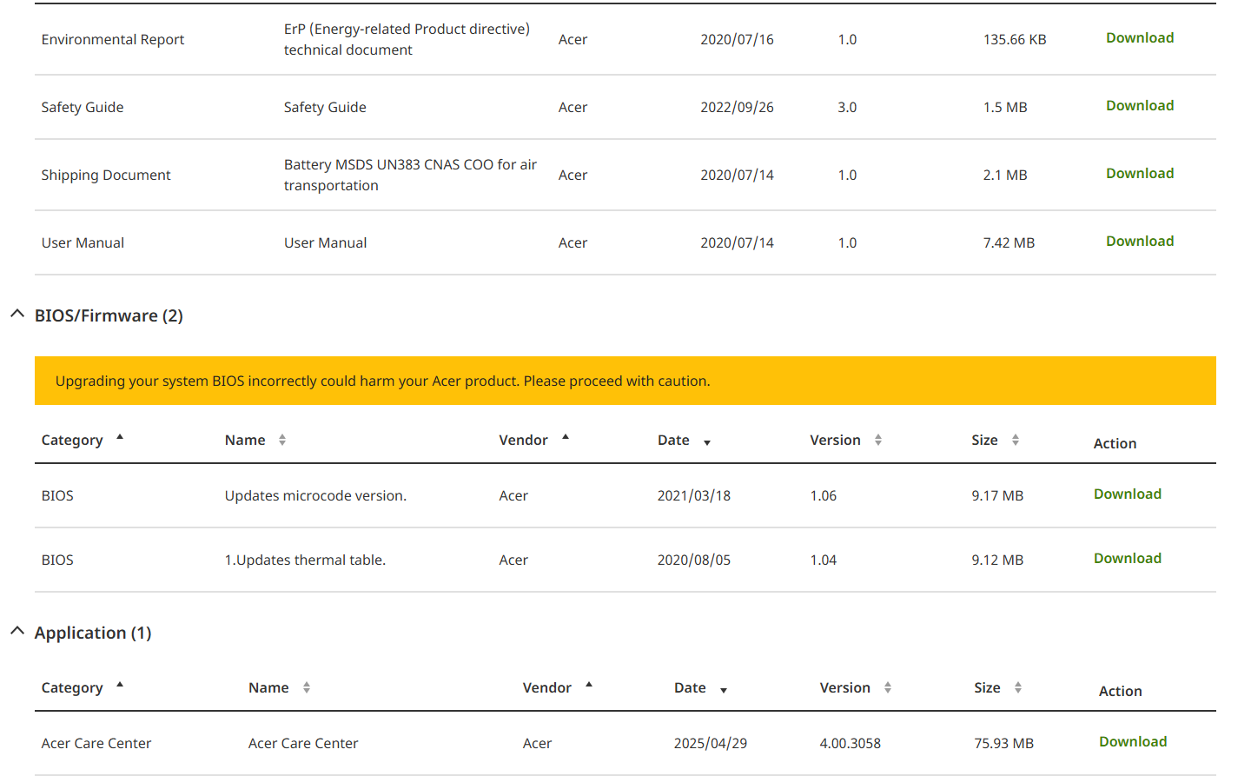Select the 2022/09/26 date cell
Image resolution: width=1251 pixels, height=776 pixels.
pos(737,108)
